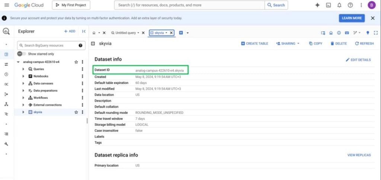381x180 pixels.
Task: Open the info circle icon in tab toolbar
Action: [339, 33]
